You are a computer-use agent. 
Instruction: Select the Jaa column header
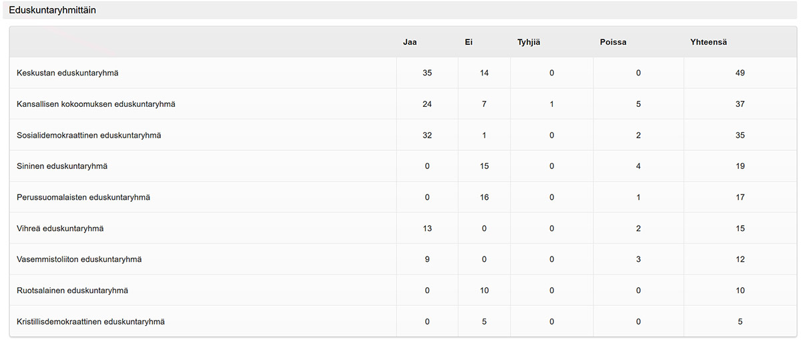[x=410, y=42]
